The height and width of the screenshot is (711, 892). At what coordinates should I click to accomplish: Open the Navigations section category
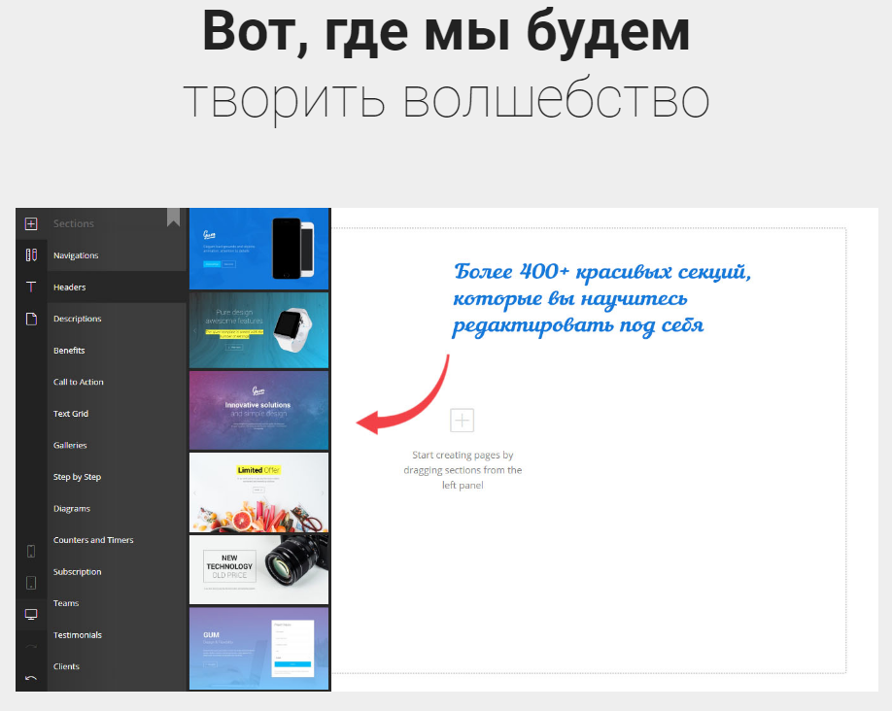[76, 255]
